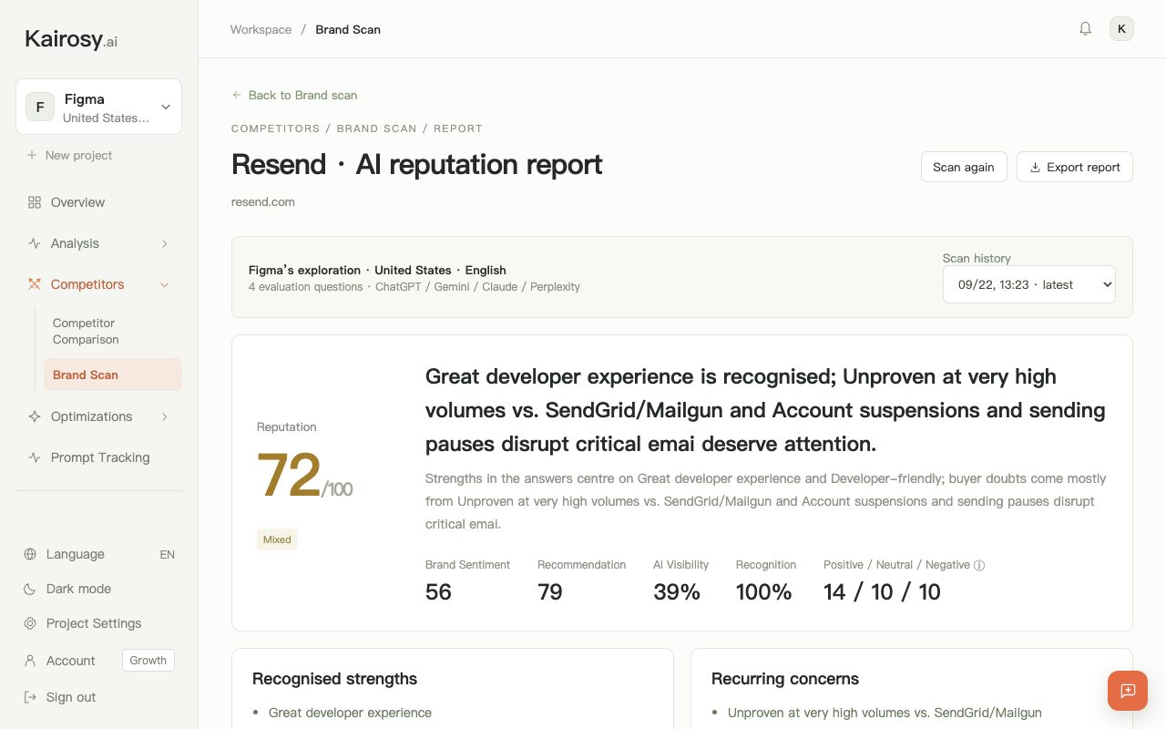Screen dimensions: 1166x729
Task: Click the Recognition value 100%
Action: tap(764, 591)
